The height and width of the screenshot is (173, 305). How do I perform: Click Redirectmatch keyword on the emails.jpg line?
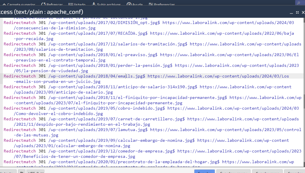click(20, 76)
